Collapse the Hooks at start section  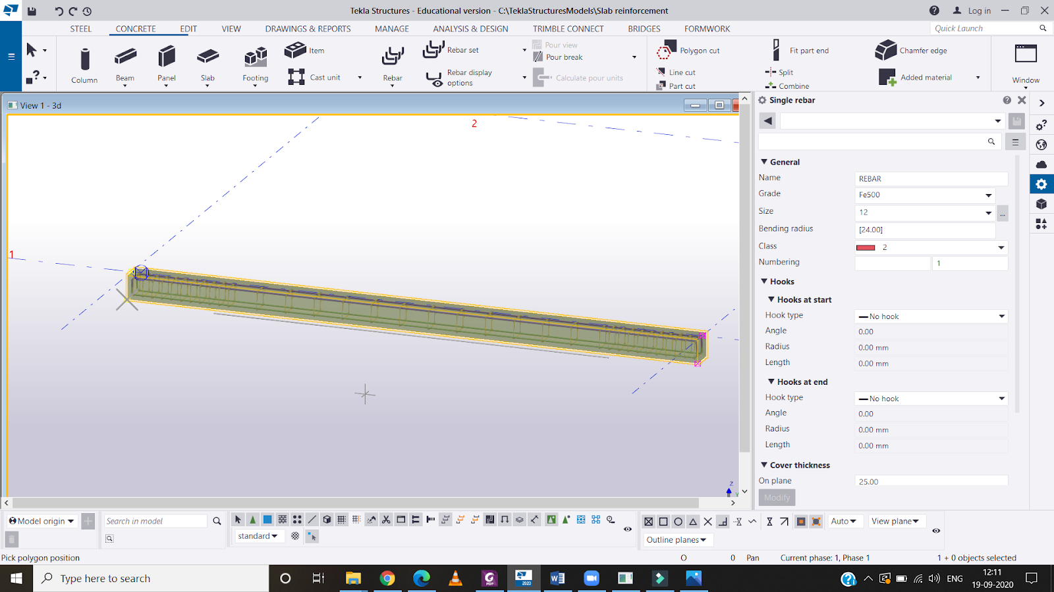tap(771, 299)
